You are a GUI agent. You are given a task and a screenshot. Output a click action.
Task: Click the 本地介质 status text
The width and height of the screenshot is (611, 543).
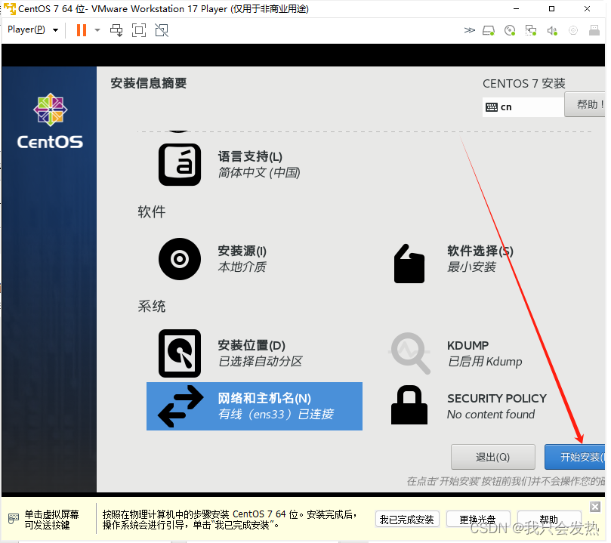click(x=242, y=267)
